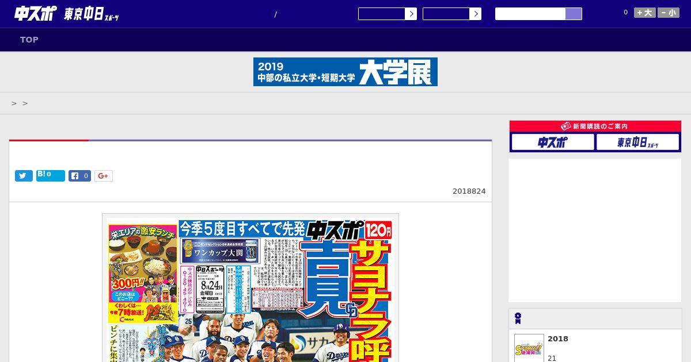691x362 pixels.
Task: Click the article date 2018824
Action: pos(469,191)
